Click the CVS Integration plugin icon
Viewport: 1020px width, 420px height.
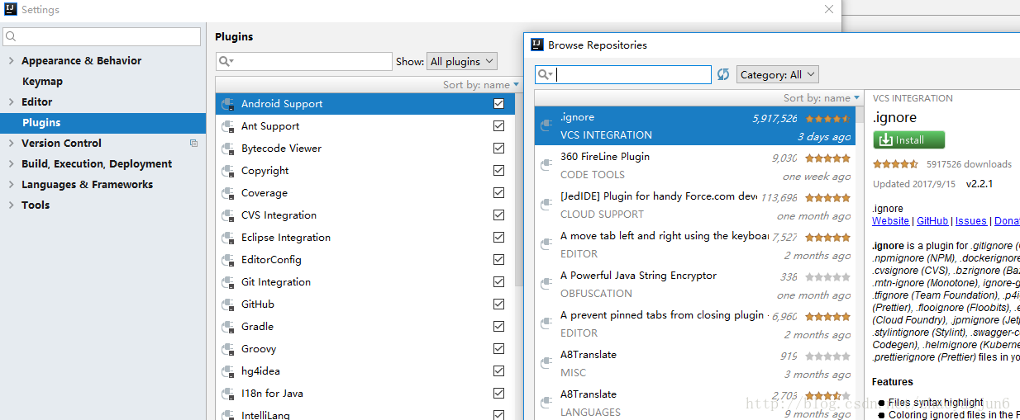[x=228, y=215]
